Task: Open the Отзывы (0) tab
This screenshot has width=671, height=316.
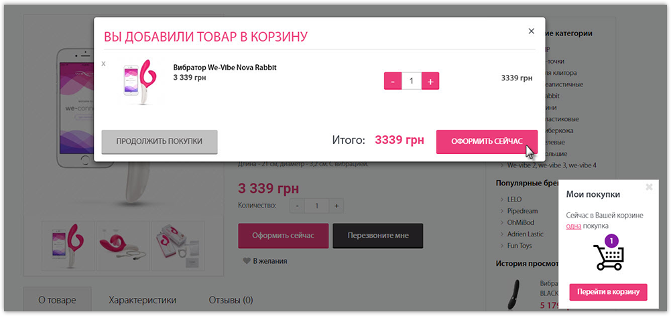Action: (x=231, y=300)
